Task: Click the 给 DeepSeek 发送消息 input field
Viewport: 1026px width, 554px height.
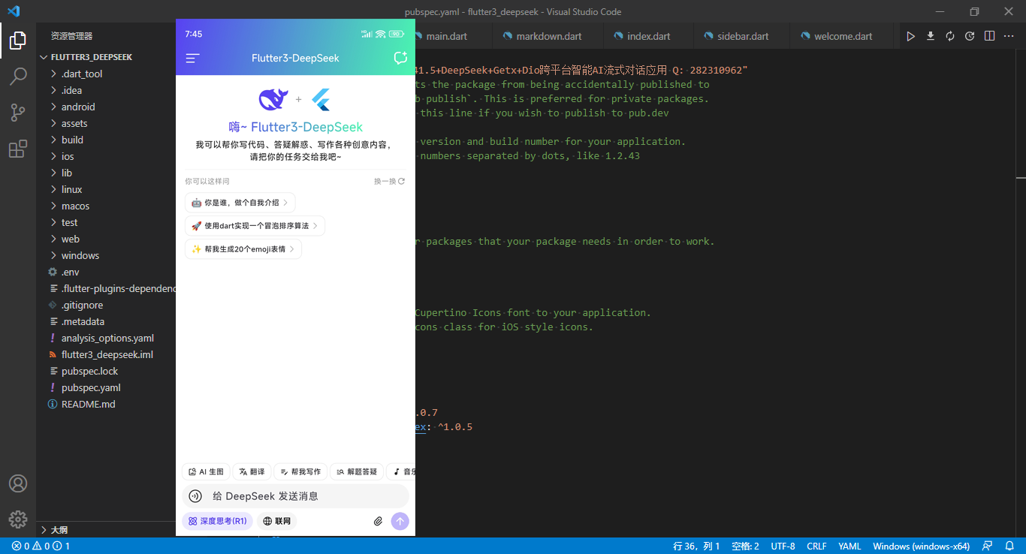Action: (295, 496)
